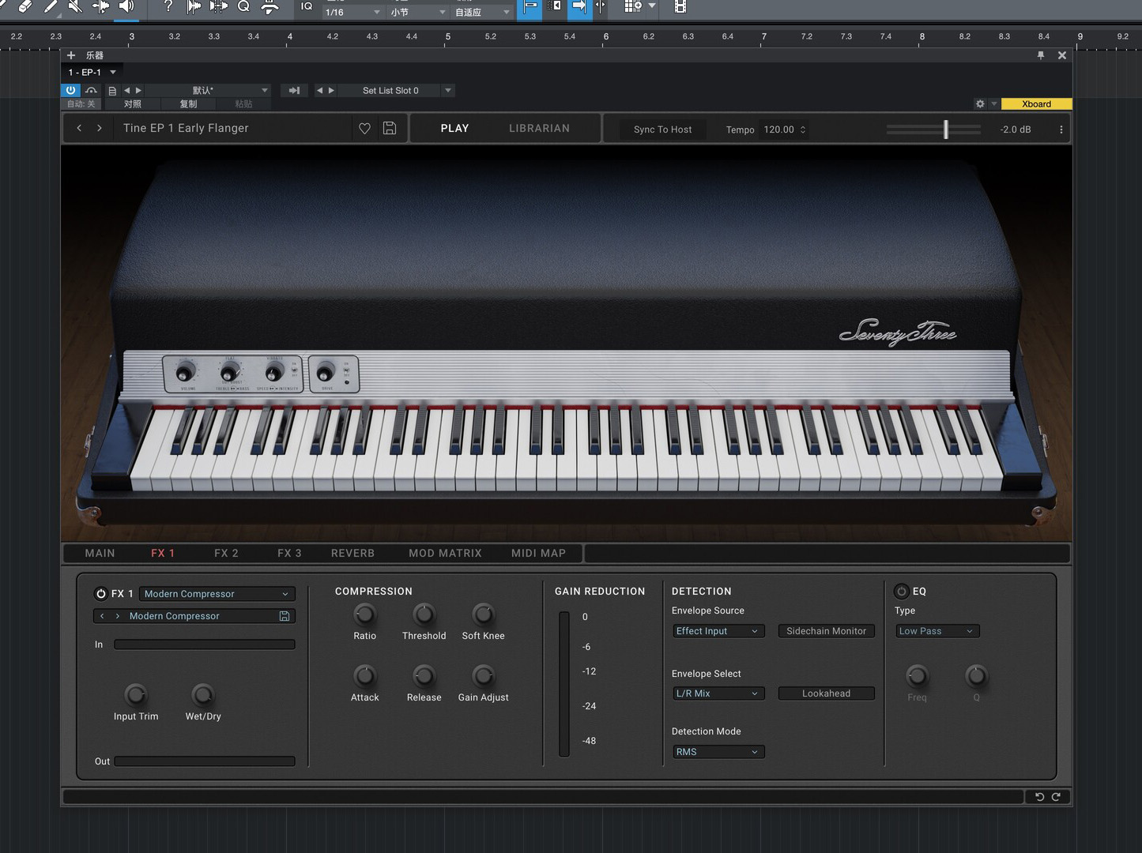
Task: Toggle the Sidechain Monitor button
Action: pyautogui.click(x=826, y=631)
